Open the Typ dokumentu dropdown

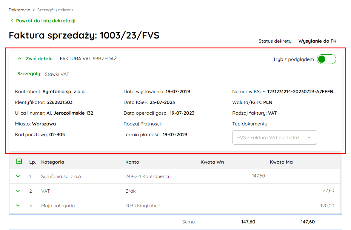(275, 137)
